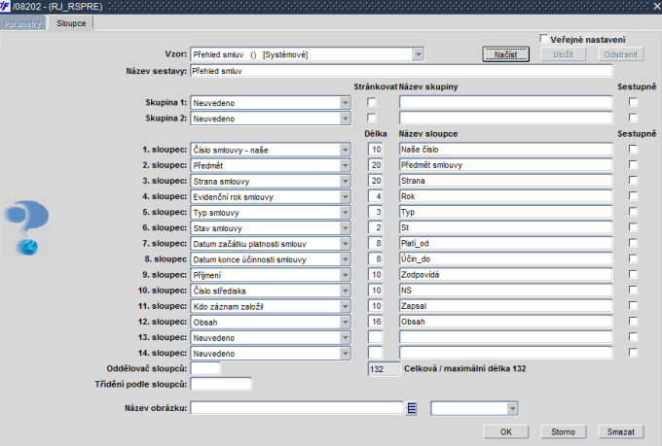The image size is (662, 446).
Task: Expand the 10. sloupec Číslo střediska dropdown
Action: (345, 291)
